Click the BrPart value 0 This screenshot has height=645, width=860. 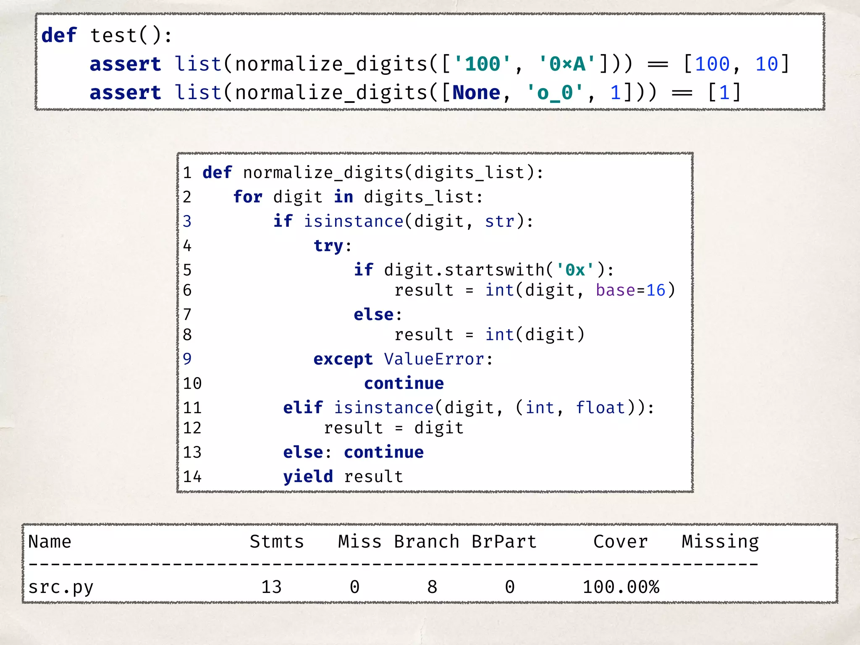pyautogui.click(x=510, y=587)
